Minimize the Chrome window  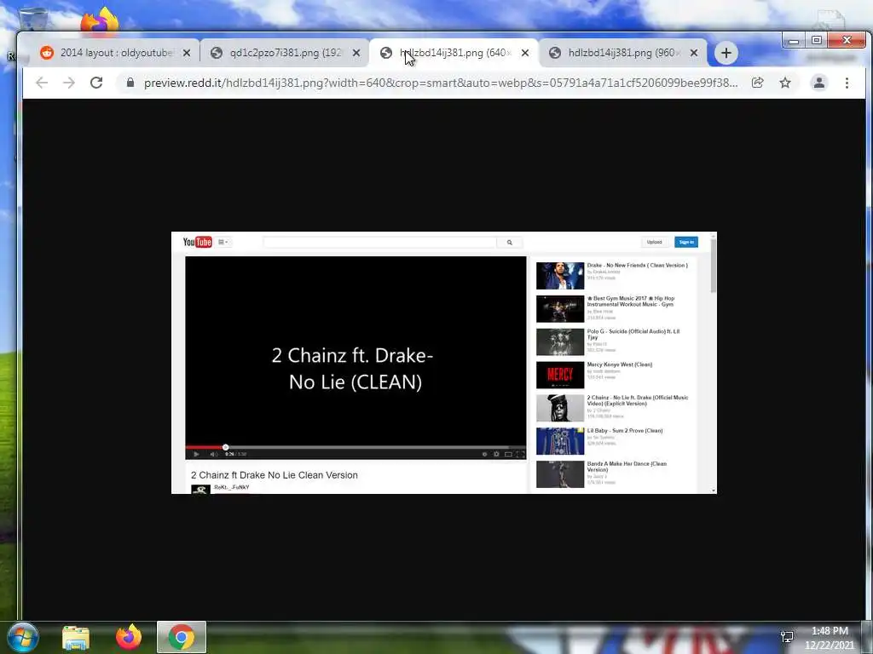pos(794,41)
